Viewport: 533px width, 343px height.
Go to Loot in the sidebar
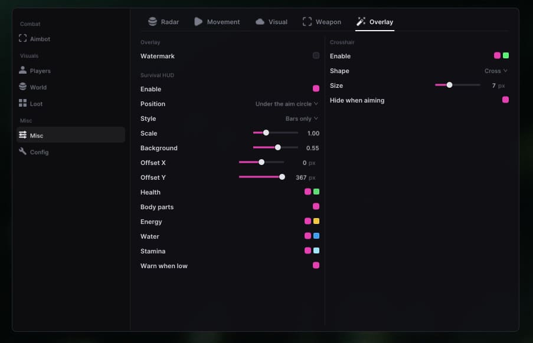pyautogui.click(x=71, y=104)
